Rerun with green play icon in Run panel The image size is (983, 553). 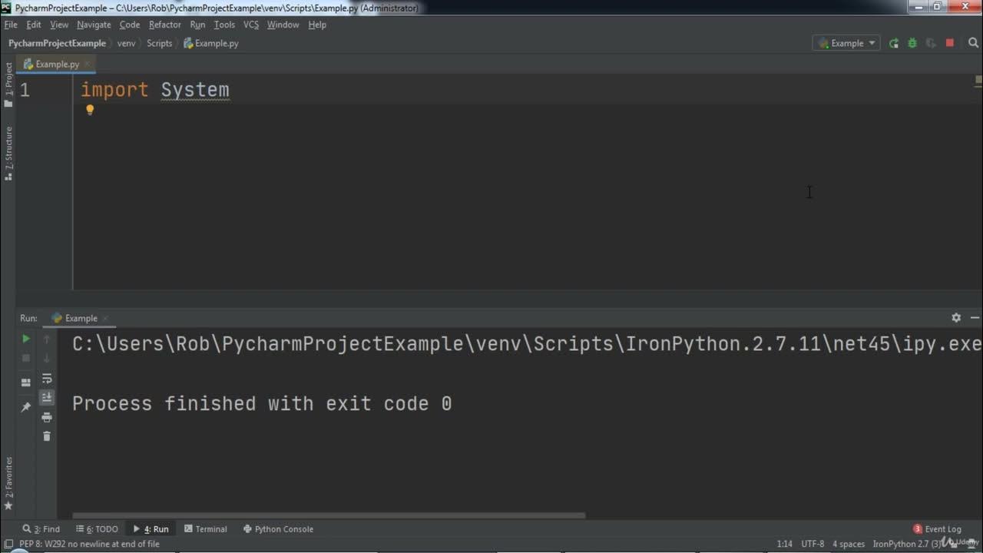click(26, 339)
